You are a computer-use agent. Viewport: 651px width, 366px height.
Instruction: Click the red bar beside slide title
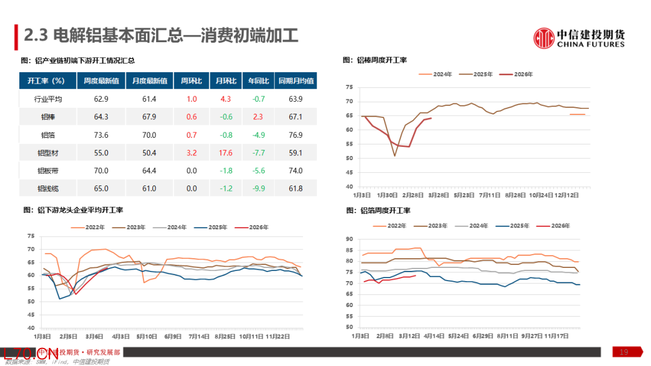[x=17, y=37]
